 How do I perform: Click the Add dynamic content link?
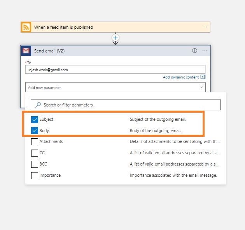pyautogui.click(x=180, y=77)
